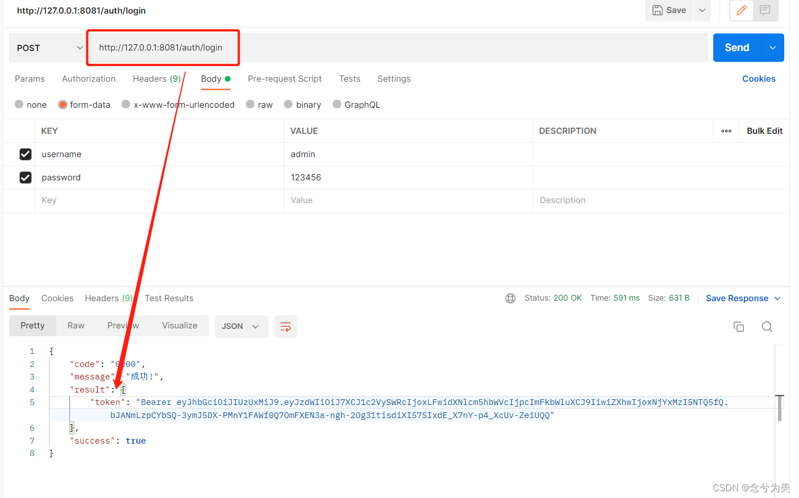Click the response vertical scrollbar handle
Image resolution: width=799 pixels, height=498 pixels.
click(780, 408)
